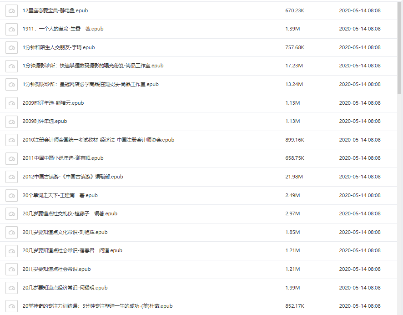Image resolution: width=403 pixels, height=315 pixels.
Task: Click cloud icon for 20几岁要知道点文化常识 file
Action: click(11, 232)
